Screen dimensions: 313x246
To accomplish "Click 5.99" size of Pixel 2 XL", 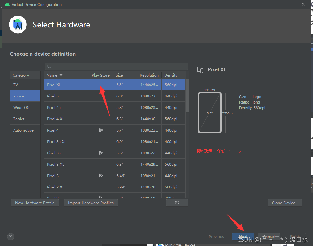I will coord(121,187).
